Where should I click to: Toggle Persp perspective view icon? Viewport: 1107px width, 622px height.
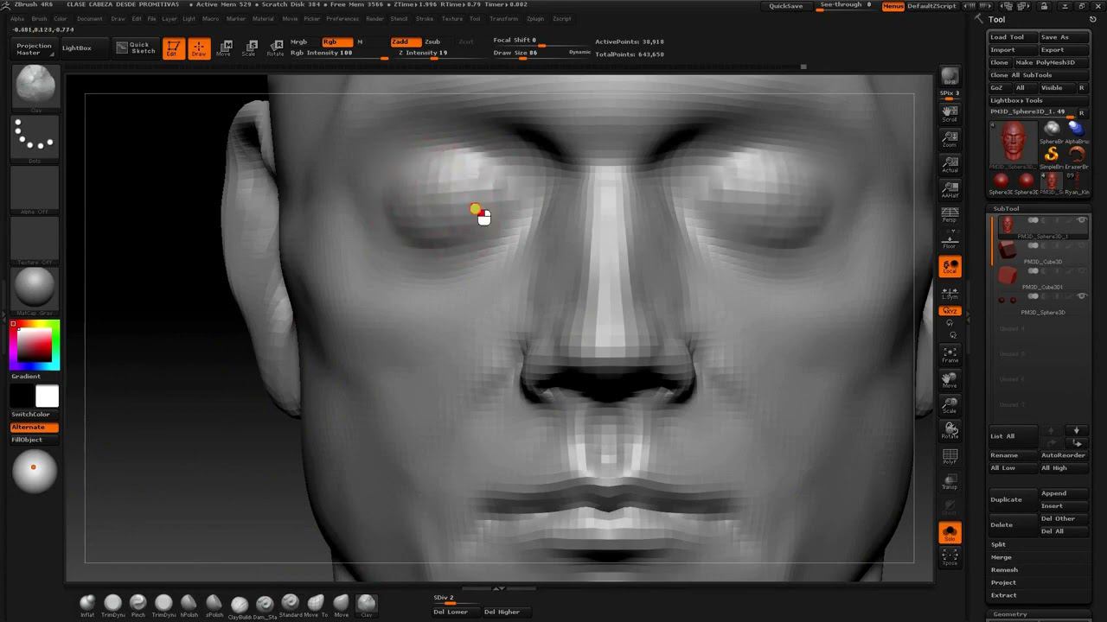950,214
